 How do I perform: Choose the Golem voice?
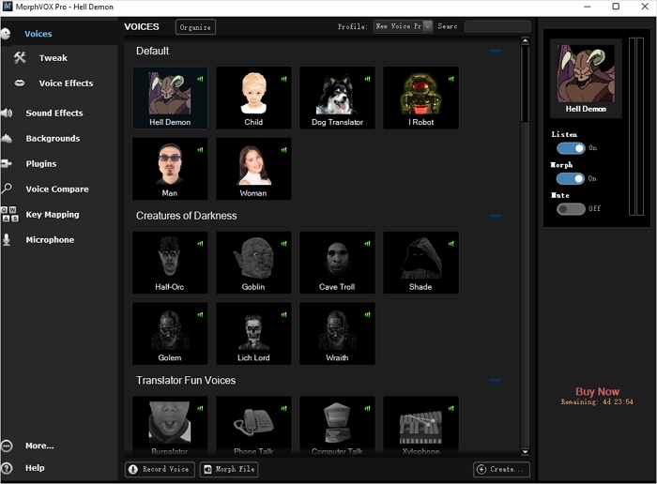[170, 333]
